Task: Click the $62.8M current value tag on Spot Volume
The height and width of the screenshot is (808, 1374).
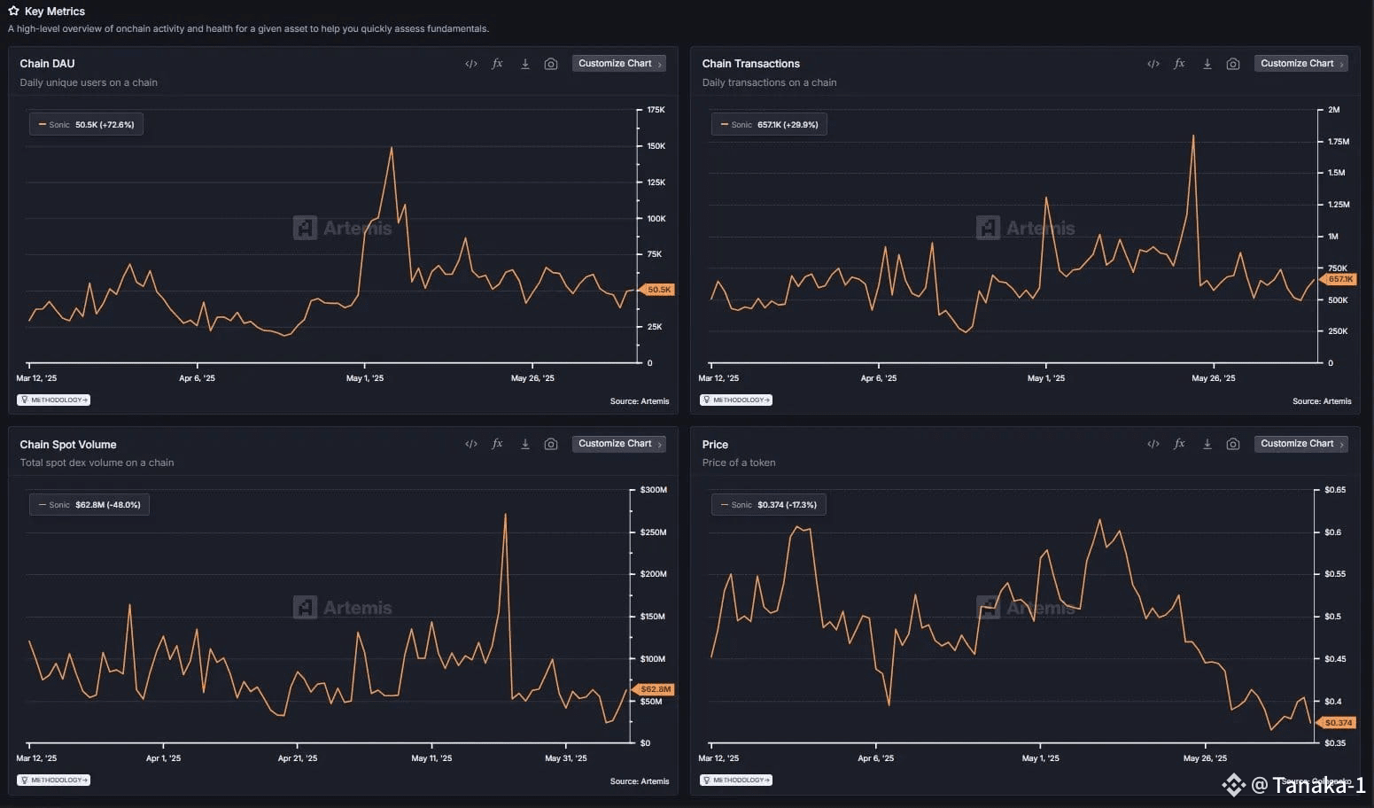Action: (654, 689)
